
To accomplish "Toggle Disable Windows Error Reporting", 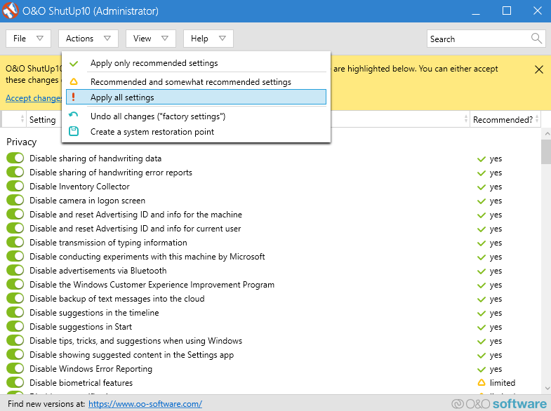I will (15, 368).
